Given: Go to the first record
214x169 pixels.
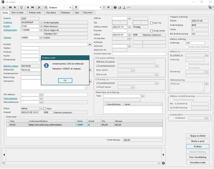Looking at the screenshot, I should (x=10, y=7).
